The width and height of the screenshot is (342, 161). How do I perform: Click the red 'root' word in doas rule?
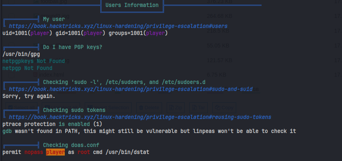tap(84, 152)
